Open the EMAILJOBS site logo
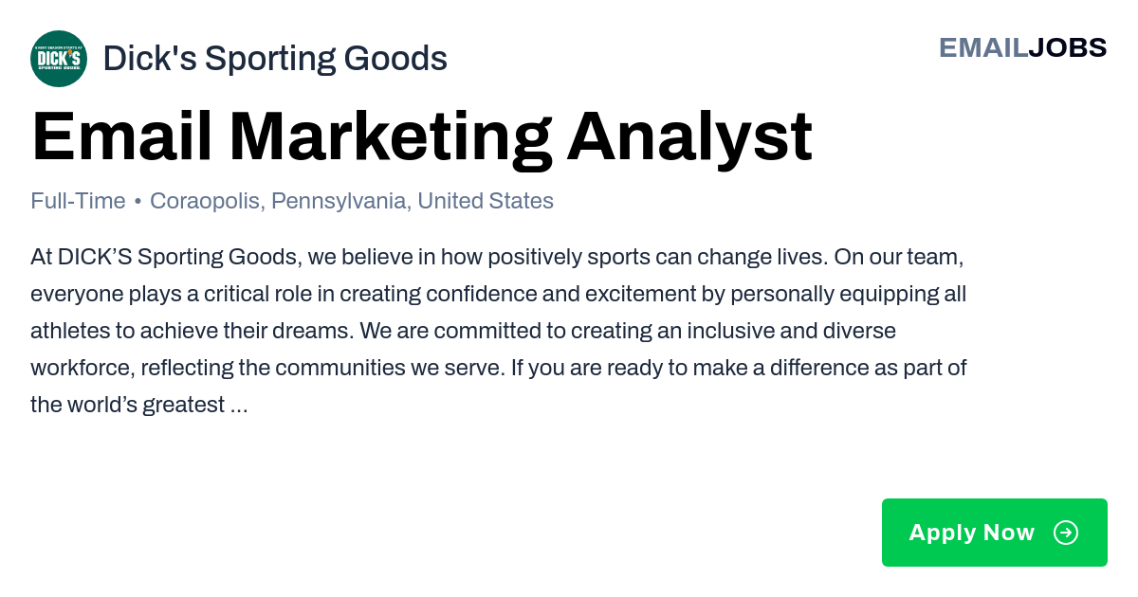 1023,47
